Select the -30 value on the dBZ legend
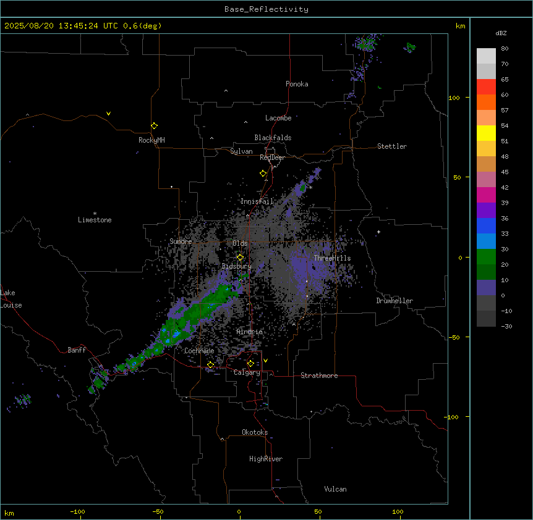Image resolution: width=533 pixels, height=520 pixels. click(x=506, y=326)
